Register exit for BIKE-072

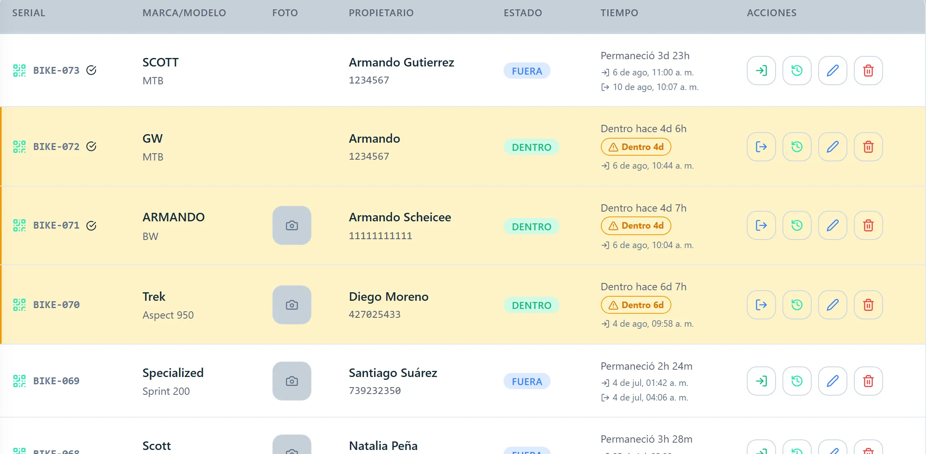(761, 147)
